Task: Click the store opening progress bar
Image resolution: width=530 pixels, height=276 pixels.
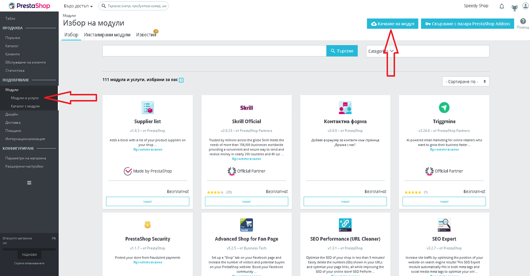Action: [29, 249]
